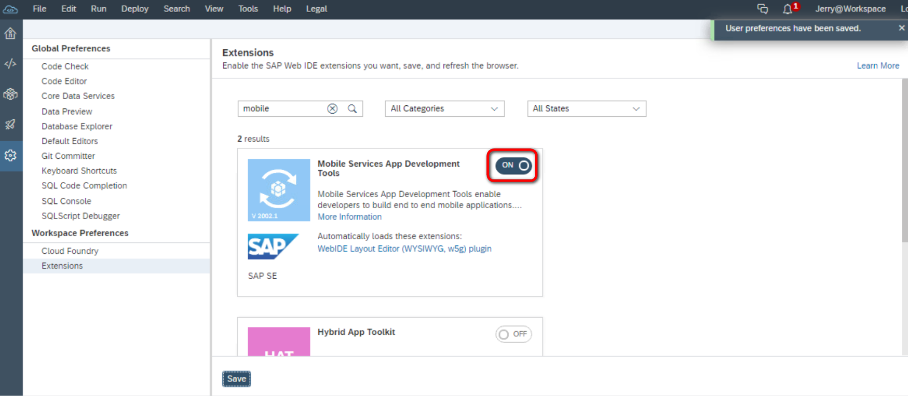The height and width of the screenshot is (396, 908).
Task: Open the All Categories dropdown
Action: pyautogui.click(x=444, y=108)
